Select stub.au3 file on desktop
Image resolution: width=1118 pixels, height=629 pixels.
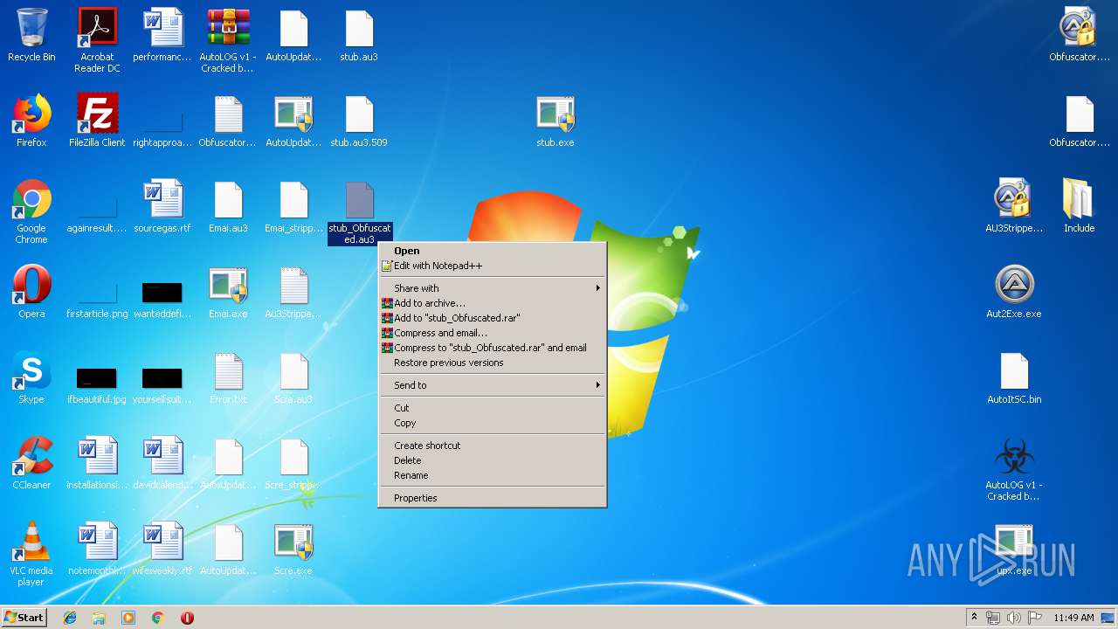(x=359, y=35)
